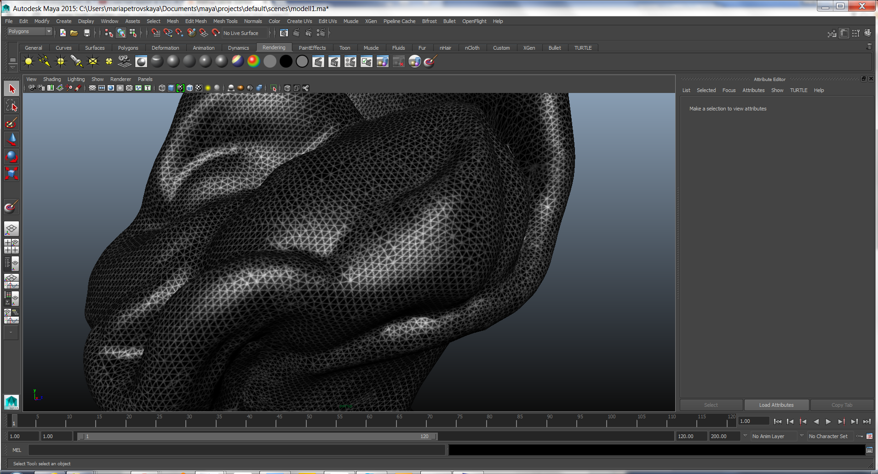
Task: Open the No Character Set dropdown
Action: click(x=831, y=436)
